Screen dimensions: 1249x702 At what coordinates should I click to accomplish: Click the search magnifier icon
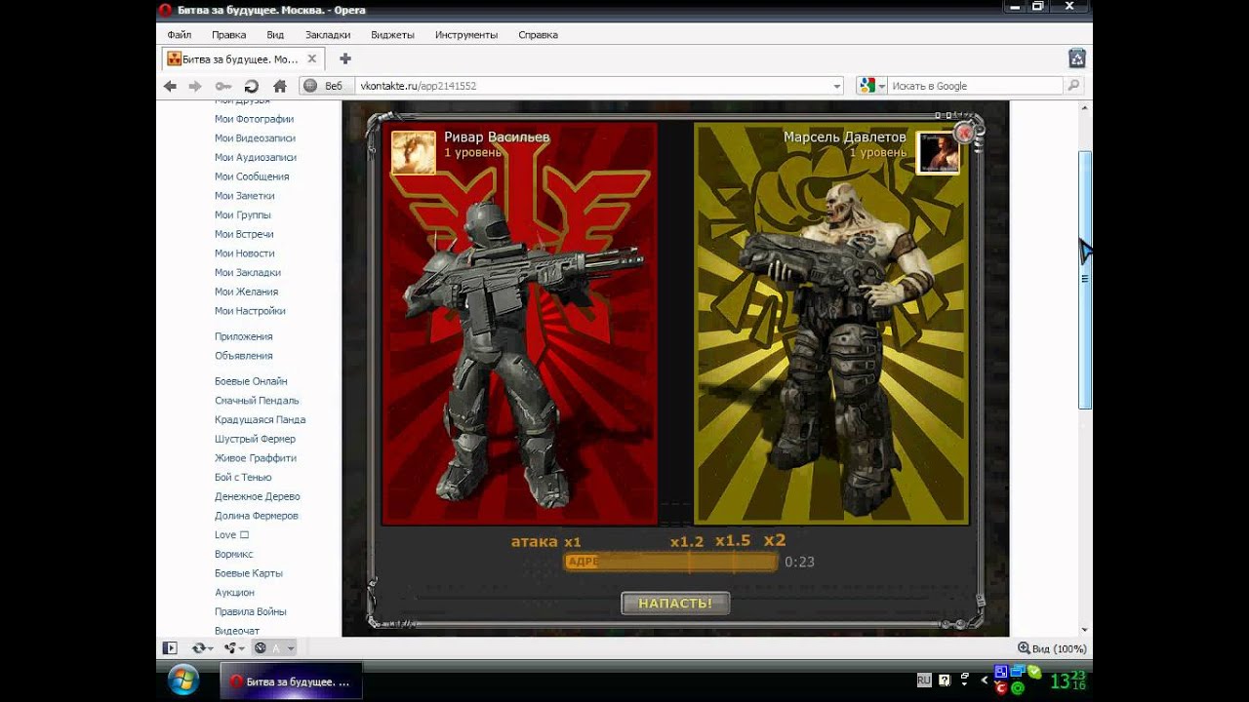(1073, 86)
